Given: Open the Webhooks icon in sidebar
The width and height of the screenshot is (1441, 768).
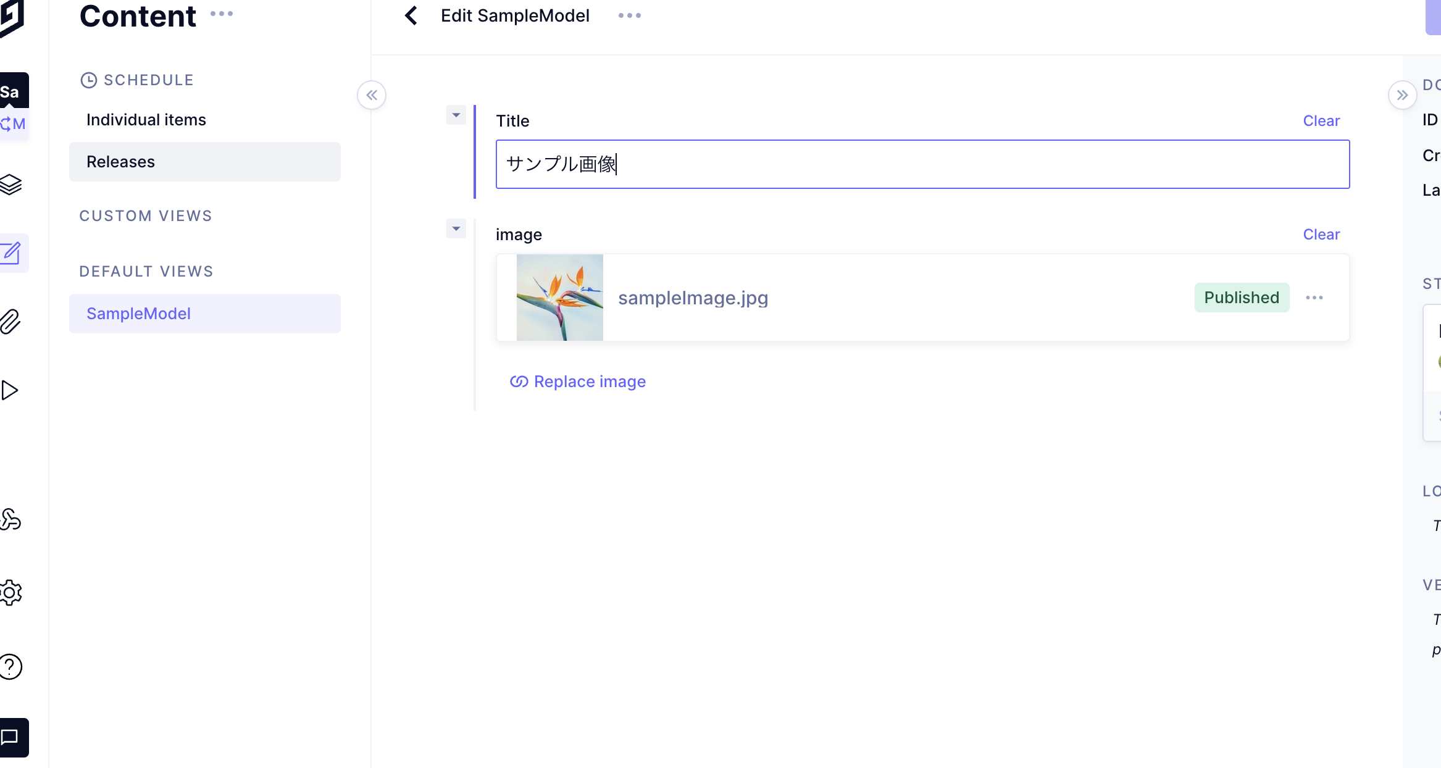Looking at the screenshot, I should click(10, 520).
